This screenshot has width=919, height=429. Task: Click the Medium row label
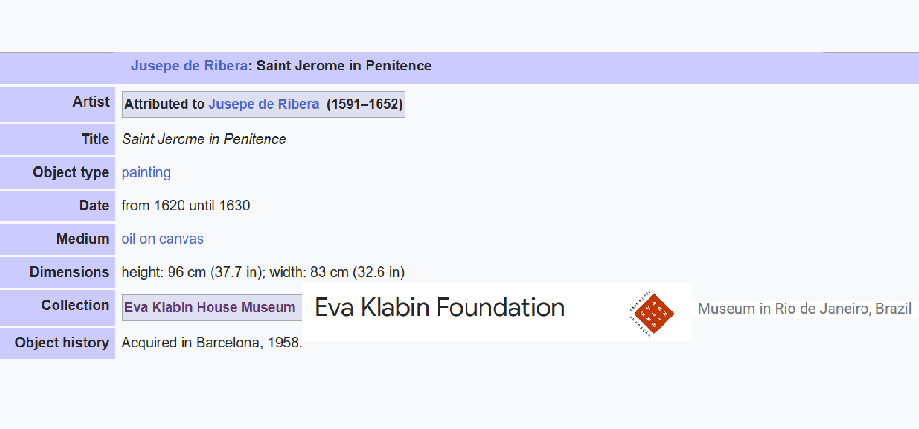click(83, 239)
